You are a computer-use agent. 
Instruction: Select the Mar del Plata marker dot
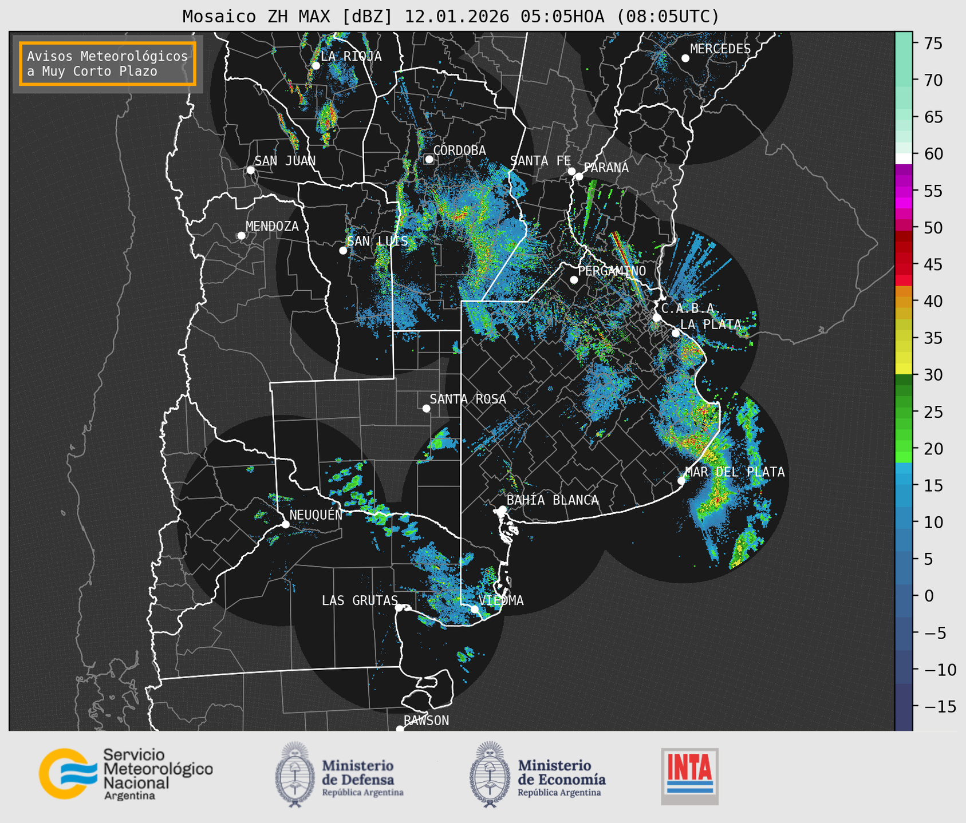pos(681,481)
